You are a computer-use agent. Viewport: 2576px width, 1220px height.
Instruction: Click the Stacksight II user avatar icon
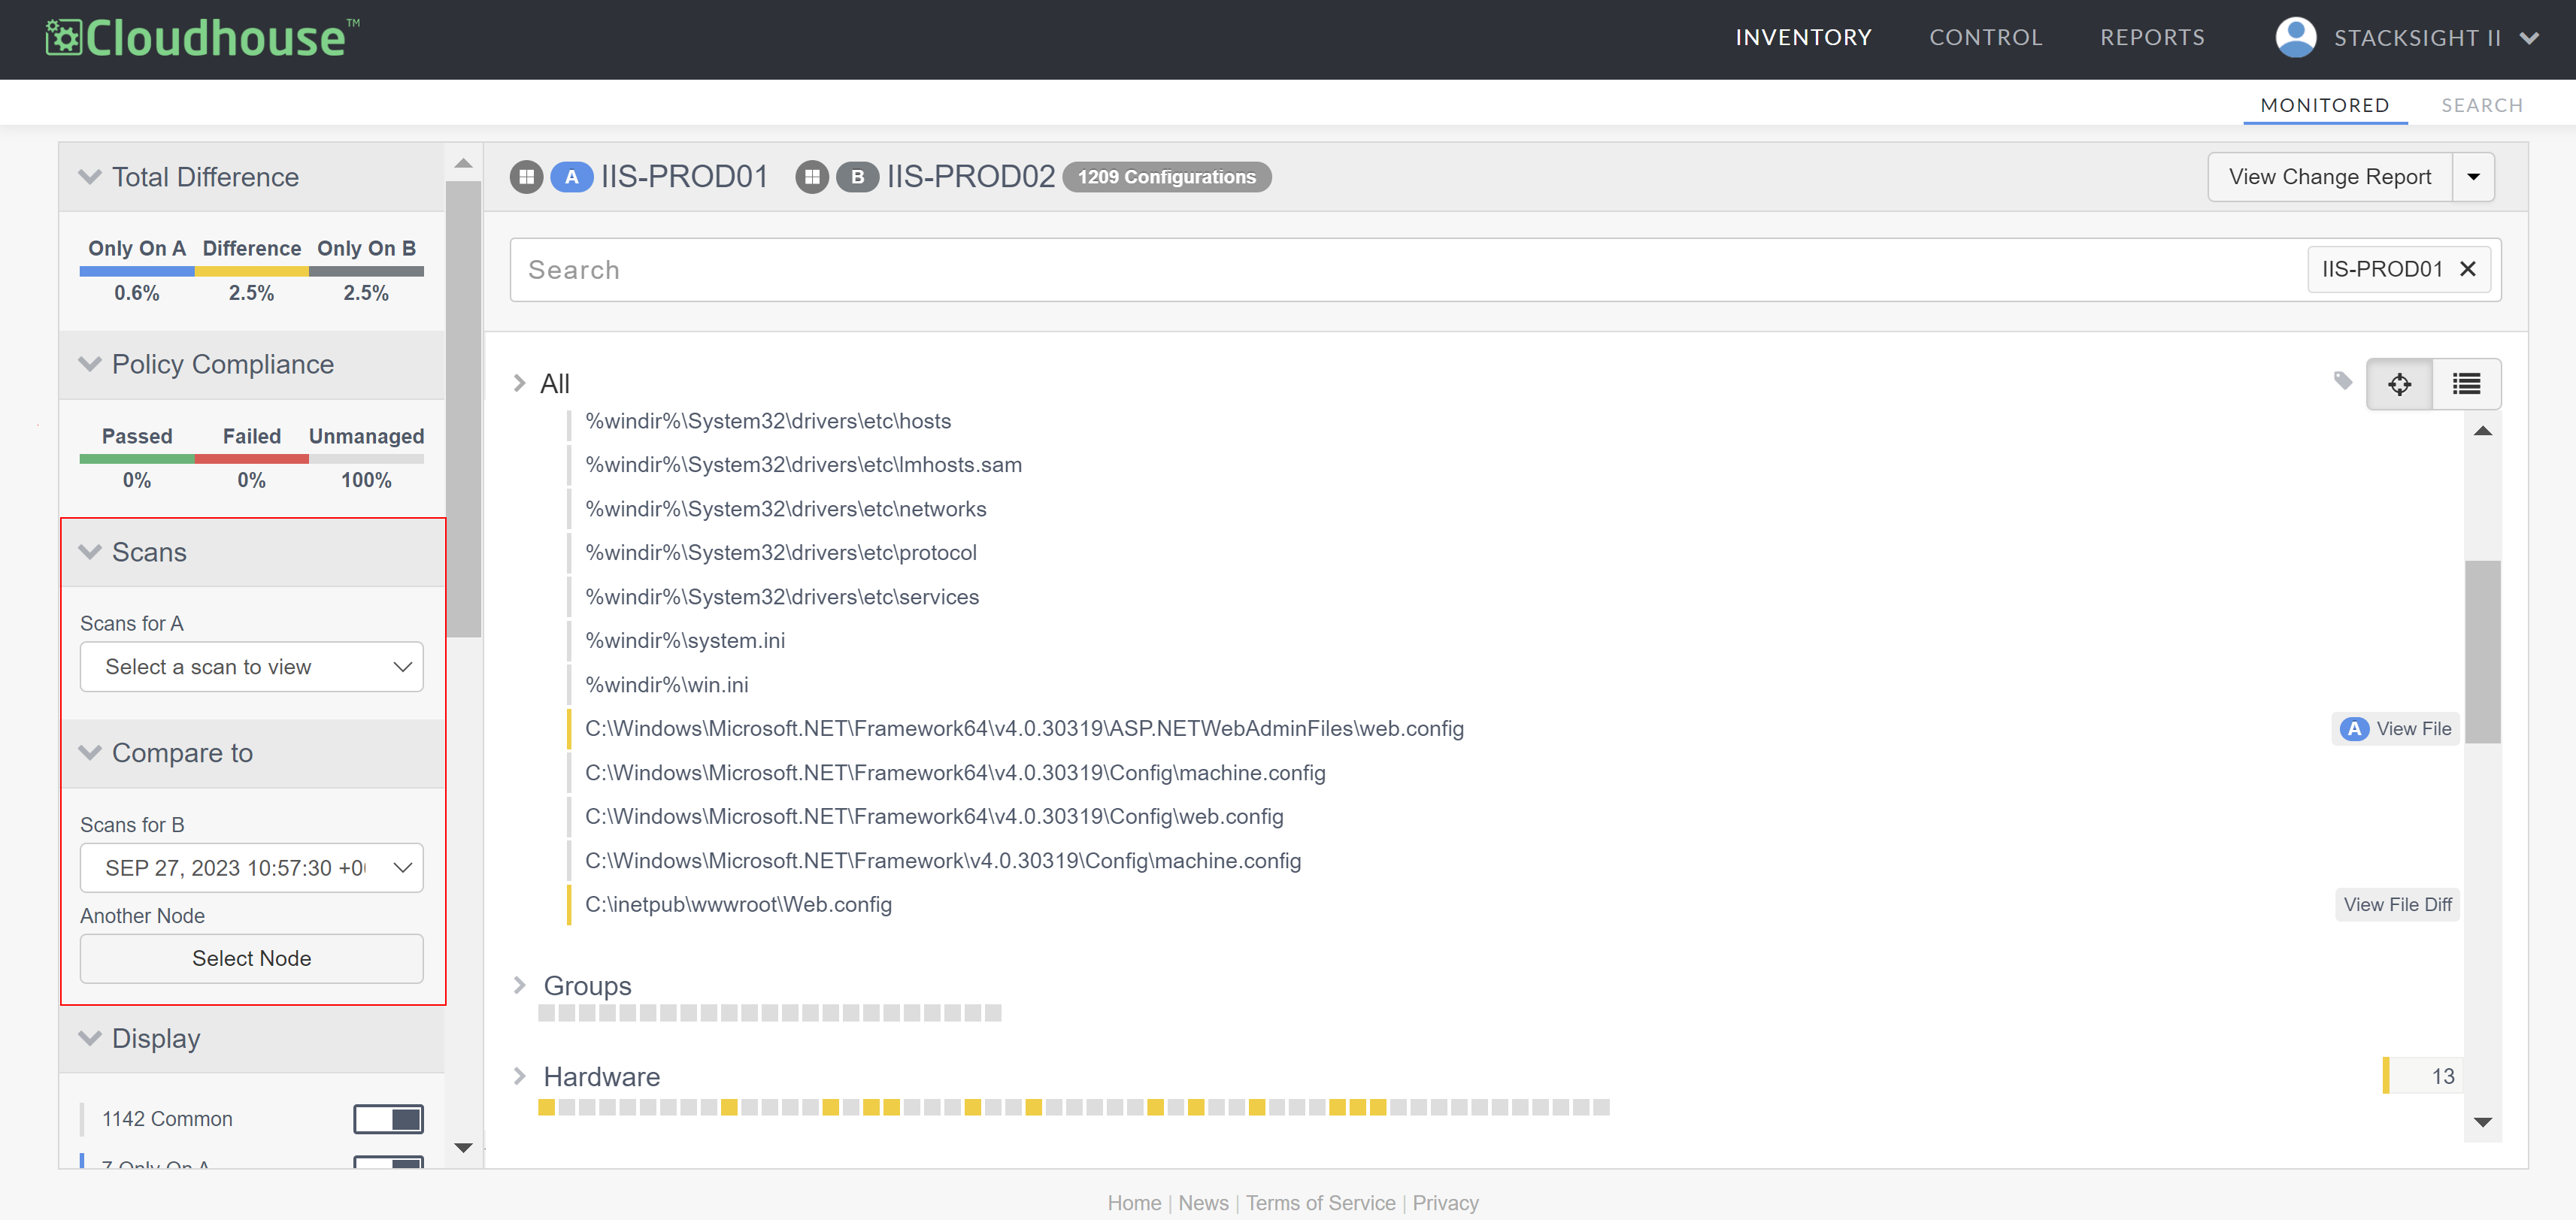(x=2295, y=38)
